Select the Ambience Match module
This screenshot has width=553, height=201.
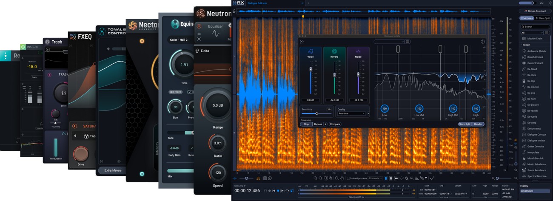click(x=536, y=51)
